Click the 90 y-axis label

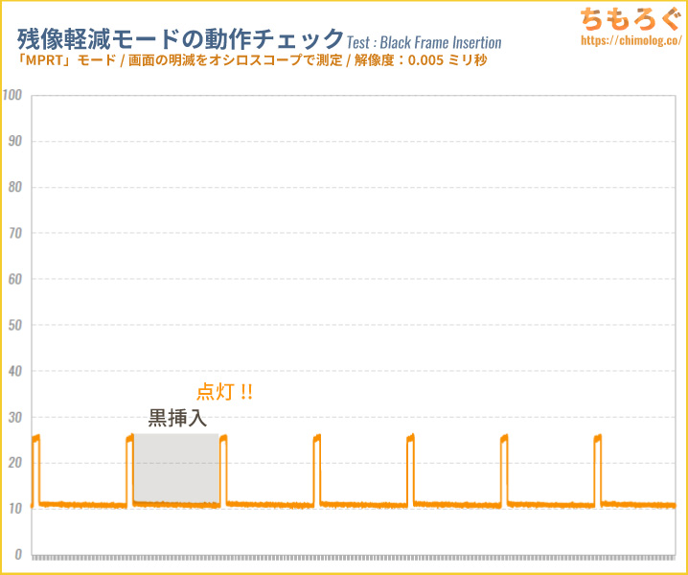click(x=15, y=141)
